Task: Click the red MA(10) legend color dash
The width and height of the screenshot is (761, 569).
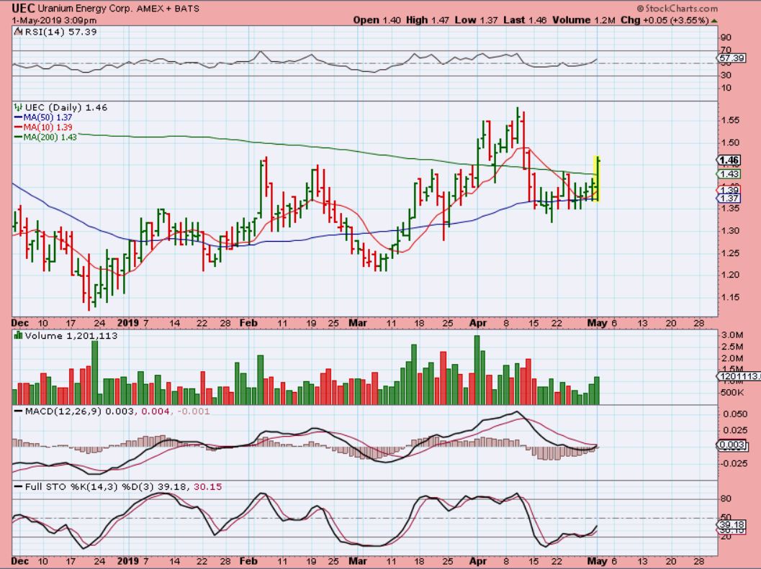Action: click(x=19, y=127)
